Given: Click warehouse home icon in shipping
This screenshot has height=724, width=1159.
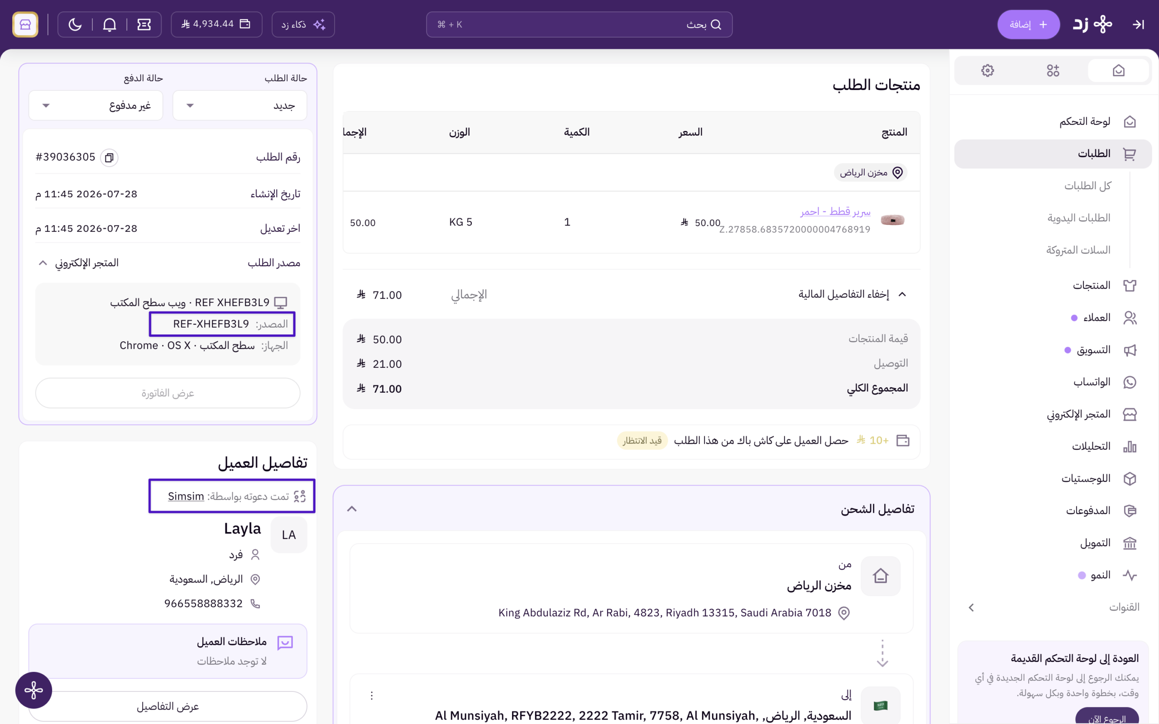Looking at the screenshot, I should [x=880, y=576].
